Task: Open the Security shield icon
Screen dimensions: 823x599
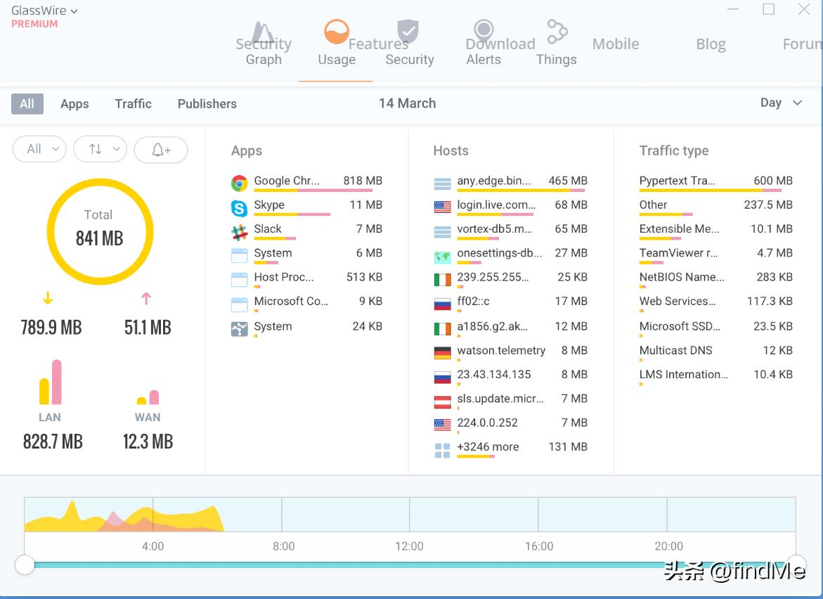Action: point(408,32)
